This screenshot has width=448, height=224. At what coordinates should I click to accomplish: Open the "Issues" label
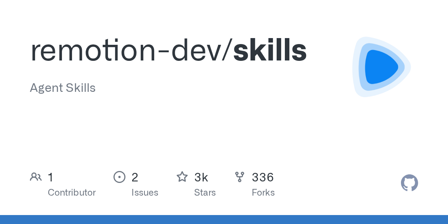click(145, 193)
